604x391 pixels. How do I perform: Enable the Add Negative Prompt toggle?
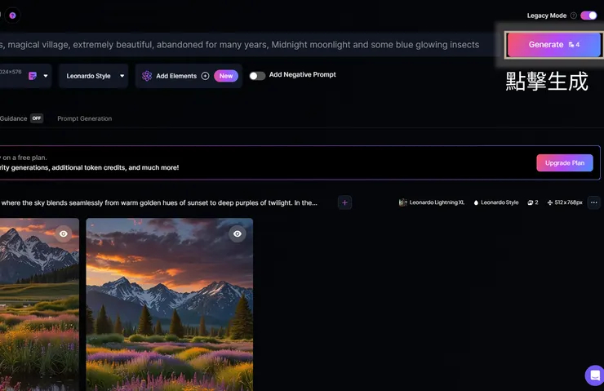pyautogui.click(x=257, y=76)
